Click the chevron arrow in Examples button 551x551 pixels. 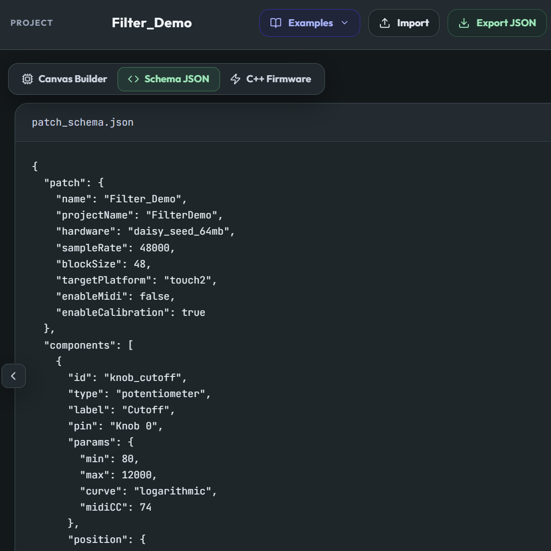[x=344, y=23]
